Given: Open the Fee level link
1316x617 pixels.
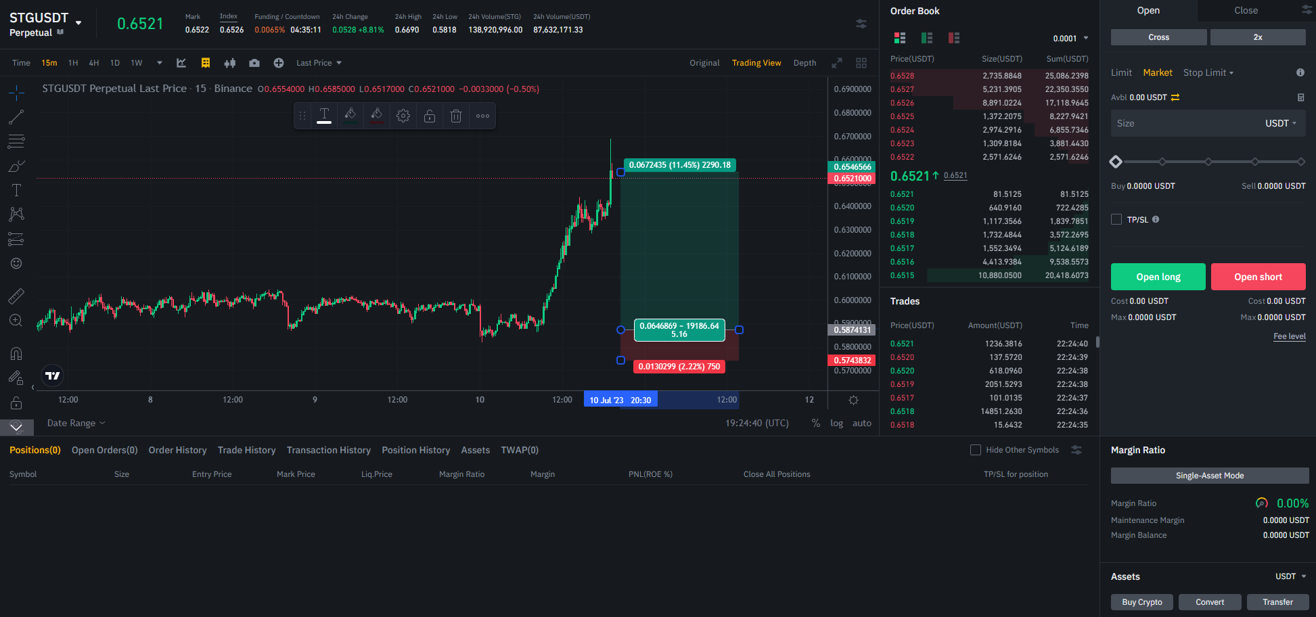Looking at the screenshot, I should pyautogui.click(x=1290, y=336).
